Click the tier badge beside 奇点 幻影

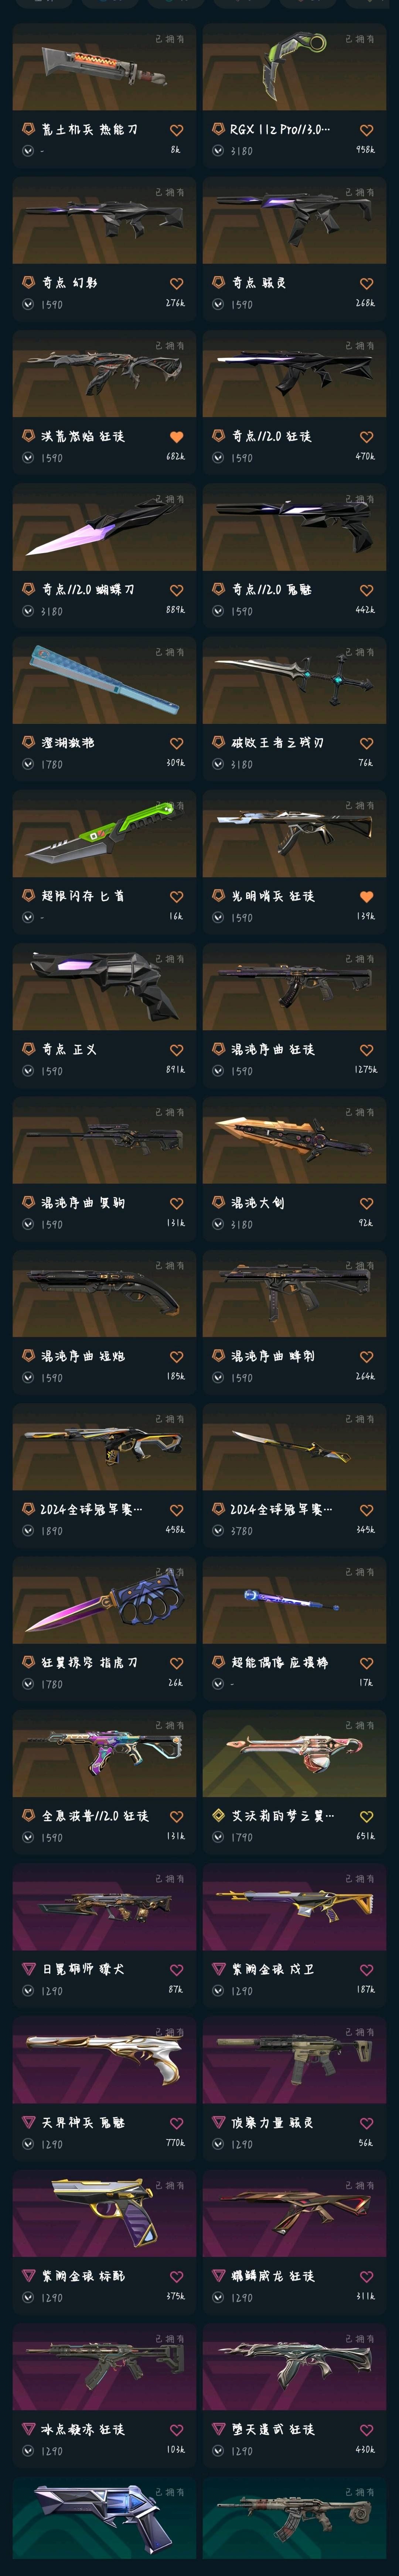coord(28,283)
